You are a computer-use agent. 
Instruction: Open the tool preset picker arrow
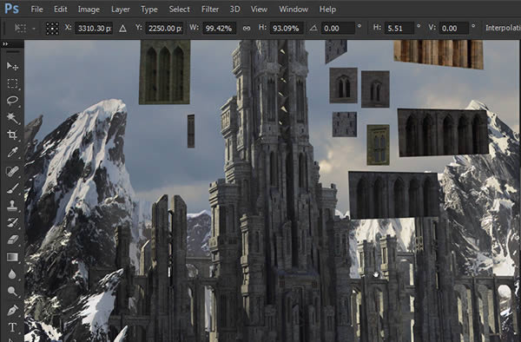coord(34,29)
